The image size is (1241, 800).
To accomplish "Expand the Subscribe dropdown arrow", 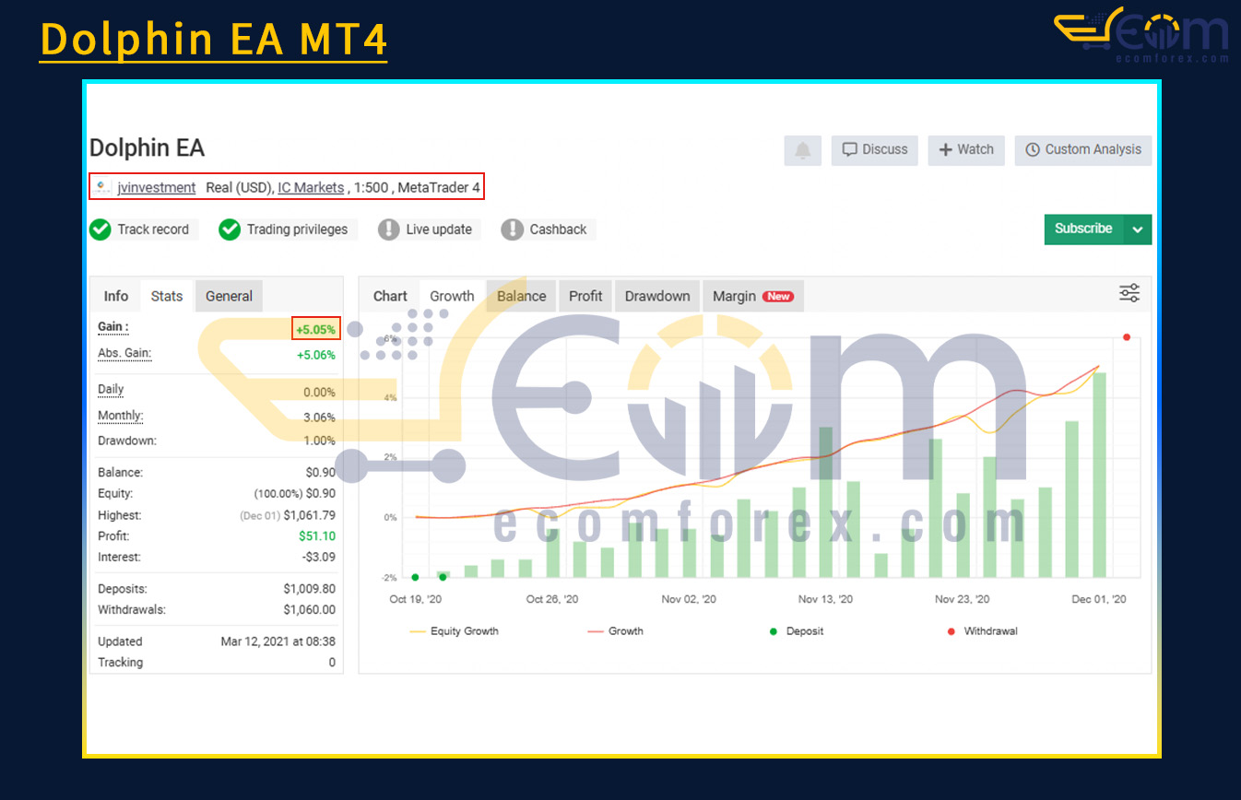I will [x=1138, y=229].
